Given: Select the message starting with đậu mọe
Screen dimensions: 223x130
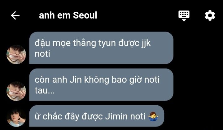Looking at the screenshot, I should tap(101, 48).
